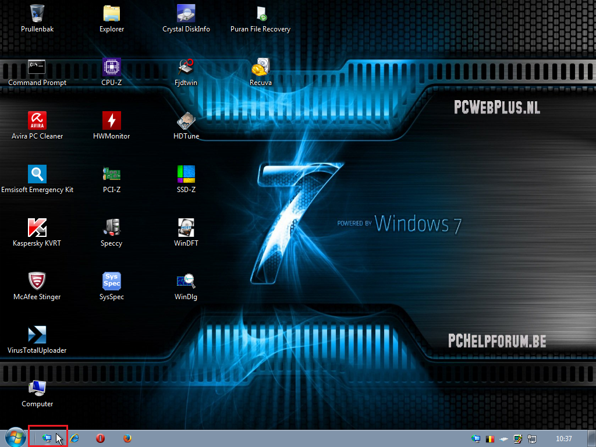Click the Command Prompt shortcut
This screenshot has width=596, height=447.
click(37, 68)
